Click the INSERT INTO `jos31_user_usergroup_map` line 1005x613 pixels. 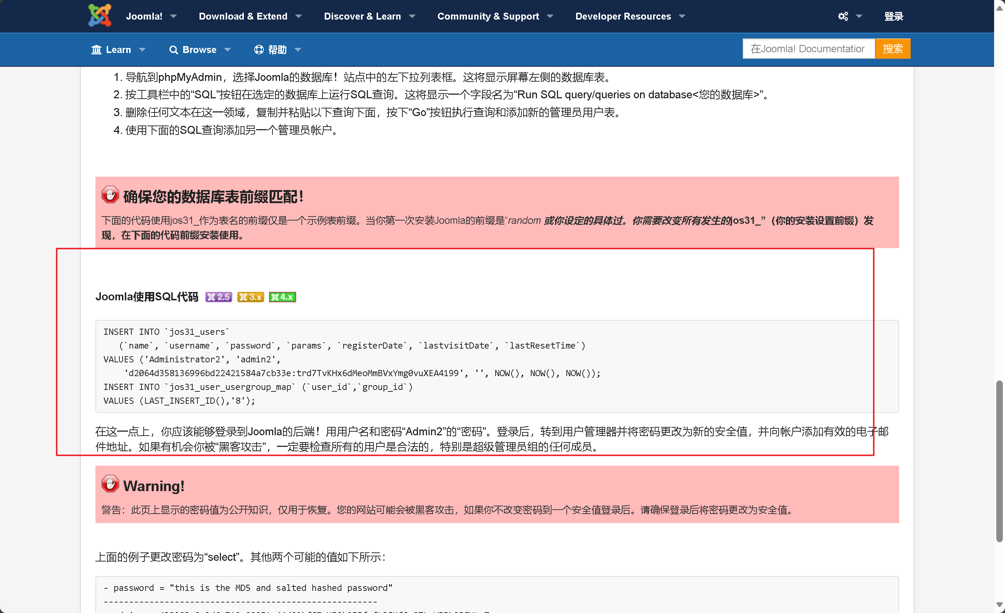click(x=258, y=387)
